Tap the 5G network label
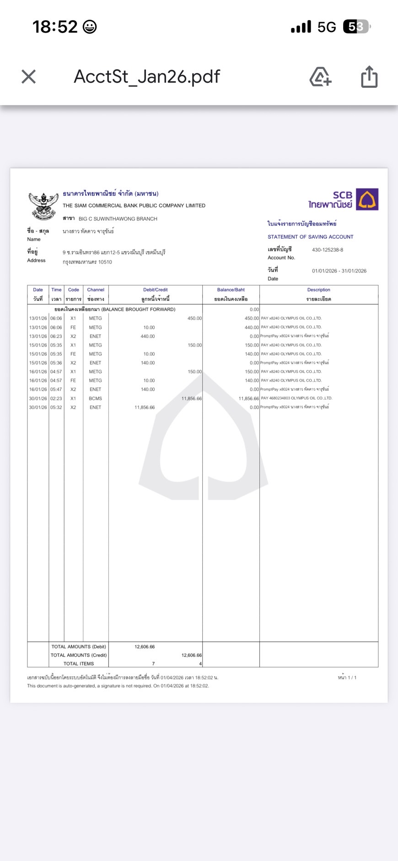 click(327, 27)
